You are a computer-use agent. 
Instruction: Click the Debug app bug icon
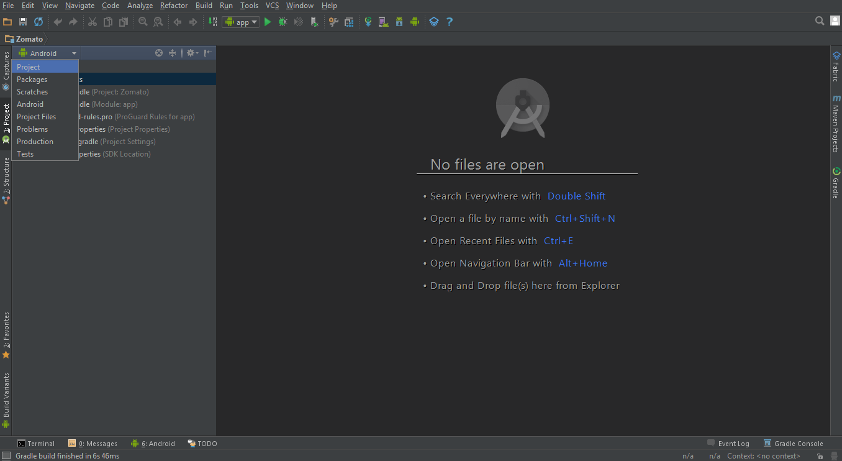coord(283,22)
